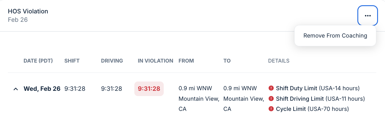Click the Cycle Limit alert icon
This screenshot has width=385, height=124.
pos(271,109)
